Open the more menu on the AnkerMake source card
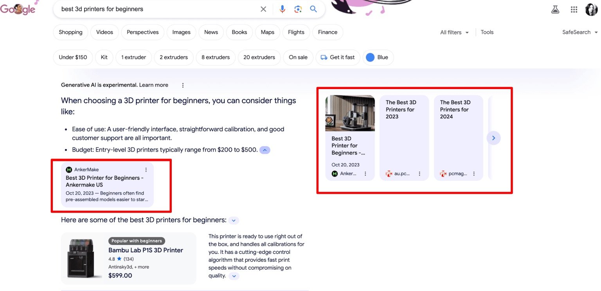This screenshot has width=601, height=291. tap(146, 170)
